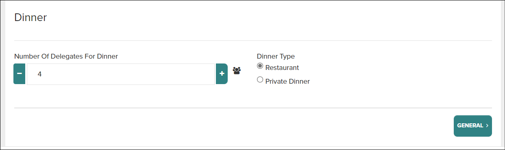
Task: Decrease delegates with the minus button
Action: coord(20,74)
